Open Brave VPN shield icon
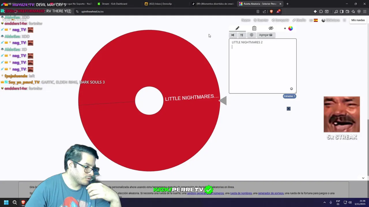 coord(359,11)
